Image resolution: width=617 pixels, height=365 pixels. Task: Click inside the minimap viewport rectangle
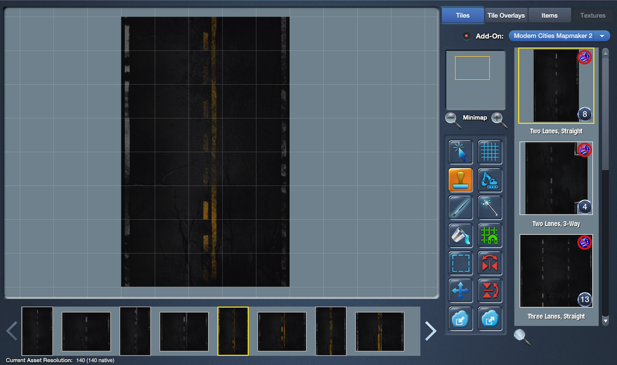click(472, 68)
